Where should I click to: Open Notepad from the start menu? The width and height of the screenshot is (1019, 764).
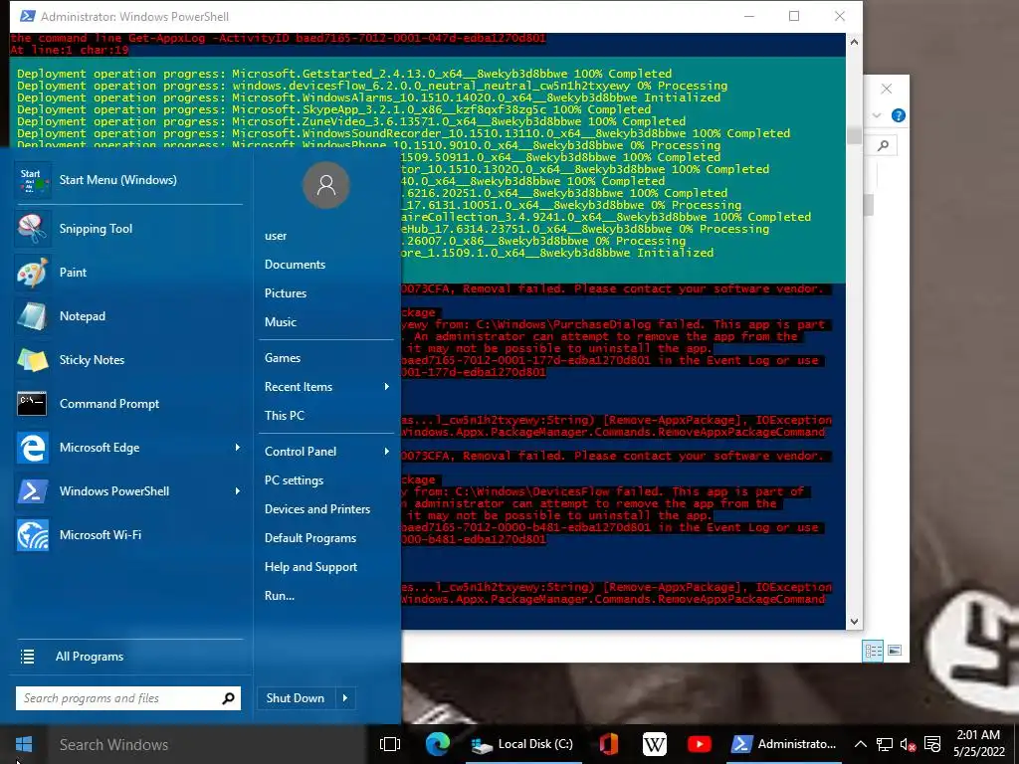(128, 315)
